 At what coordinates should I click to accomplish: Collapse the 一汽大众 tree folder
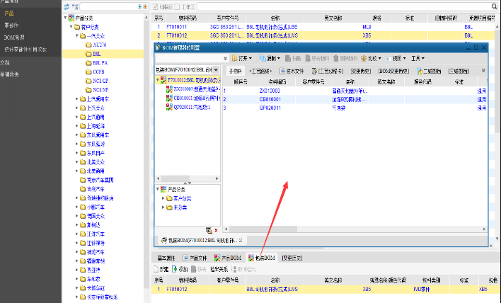pos(78,35)
